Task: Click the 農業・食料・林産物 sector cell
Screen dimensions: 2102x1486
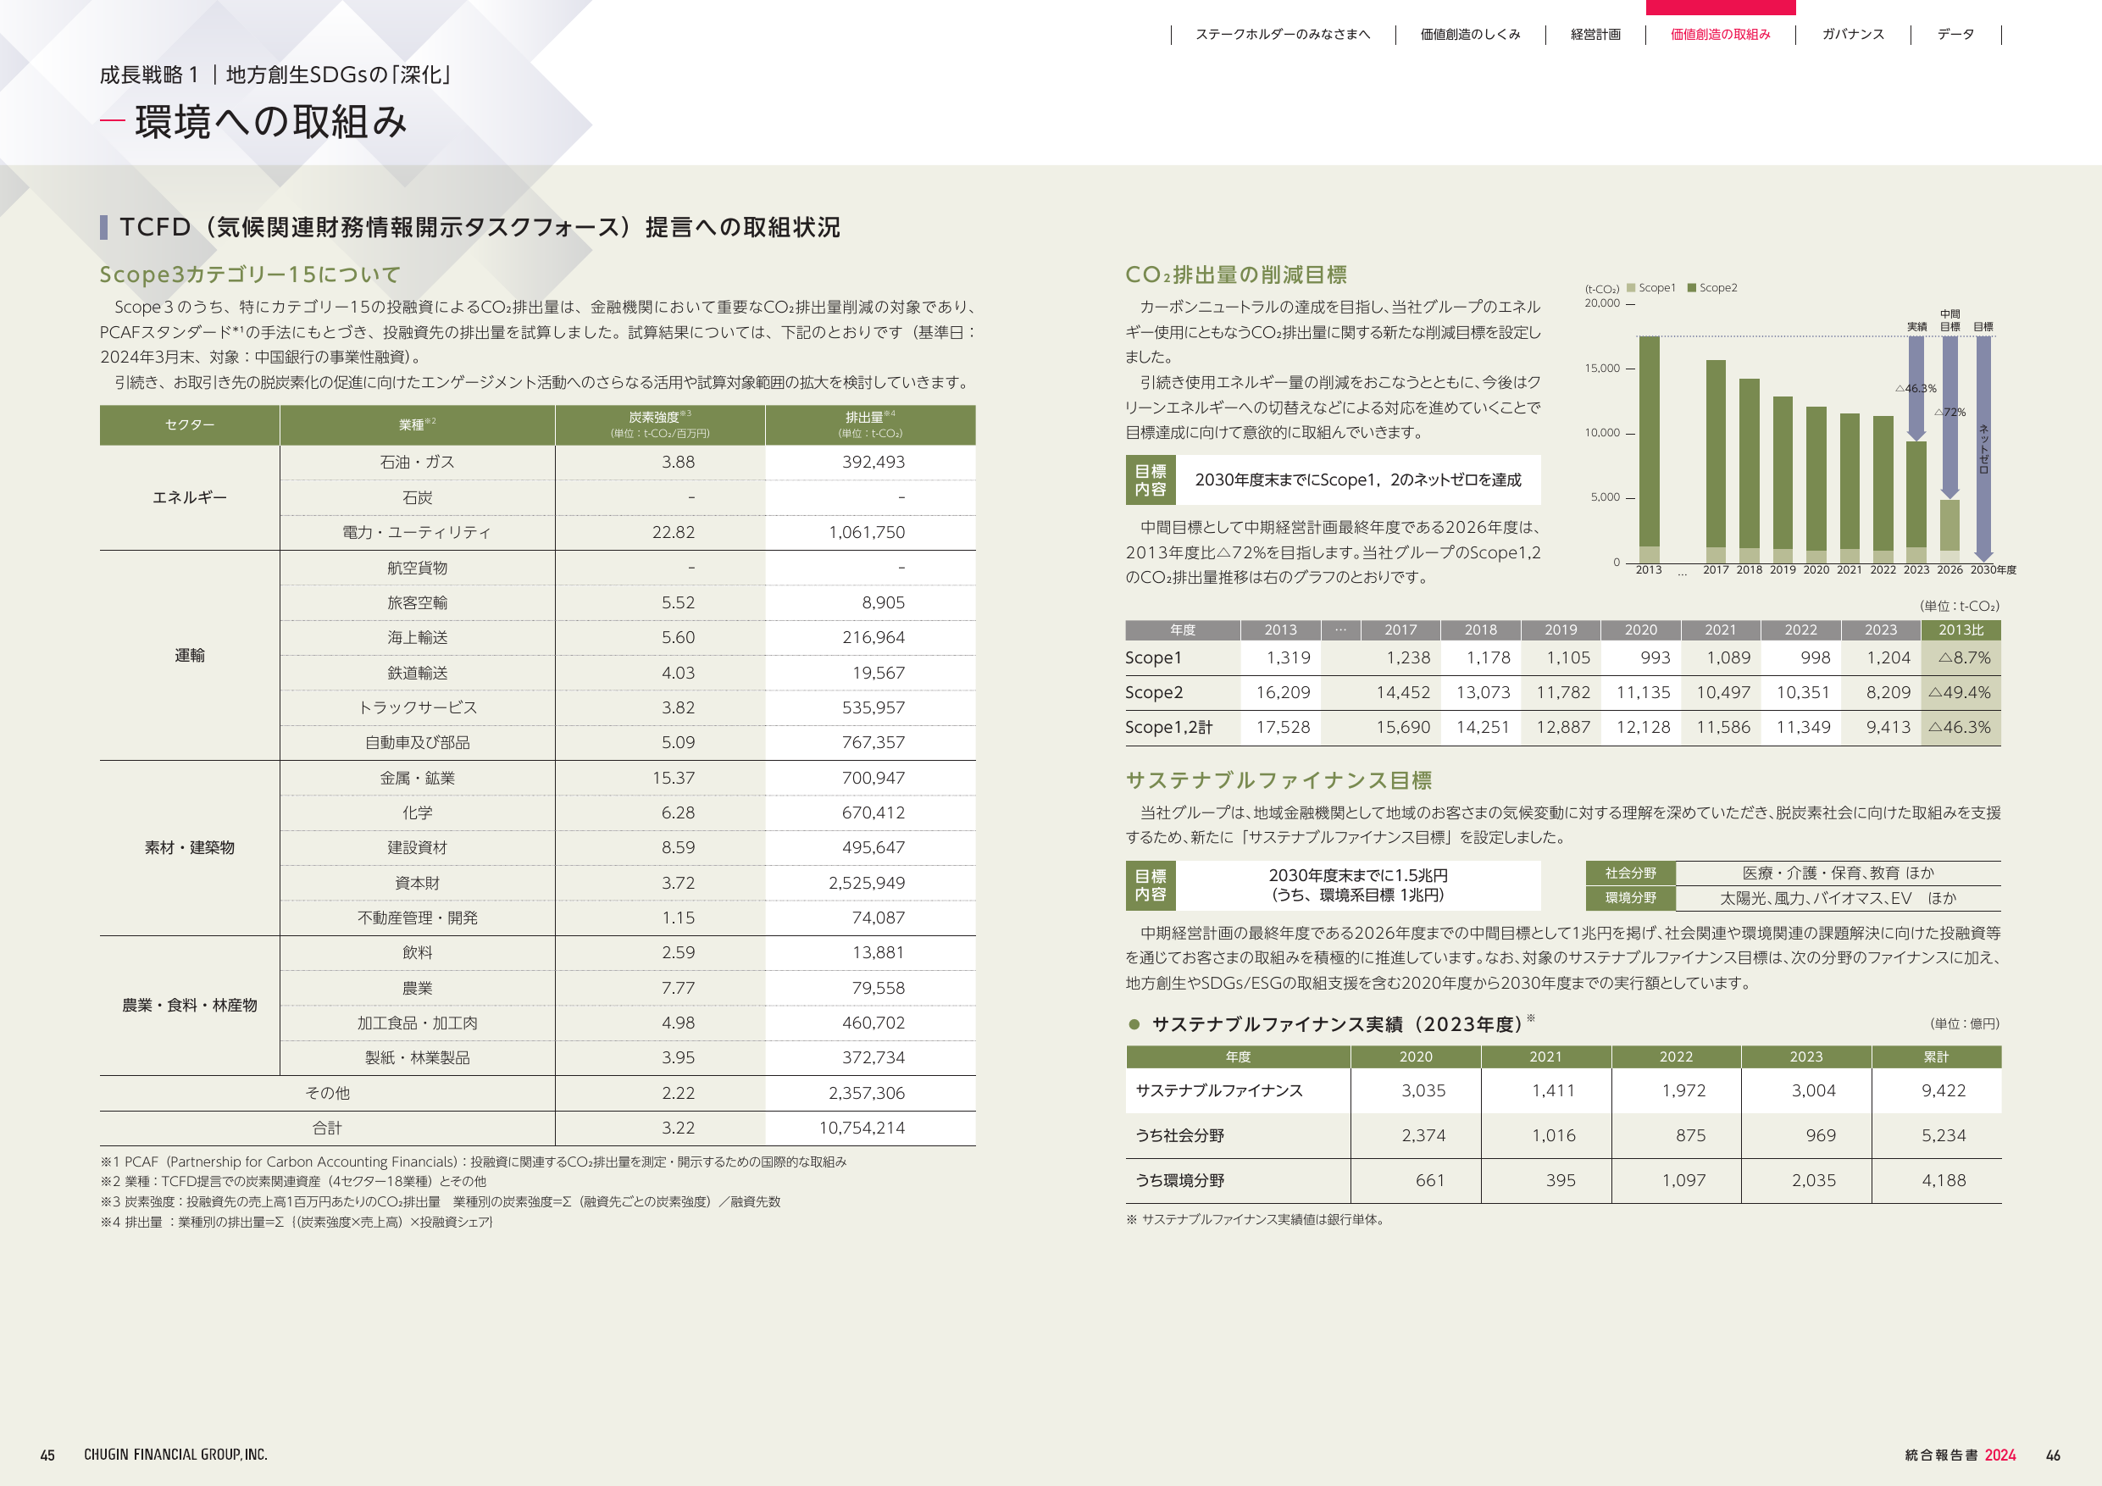Action: [190, 1006]
